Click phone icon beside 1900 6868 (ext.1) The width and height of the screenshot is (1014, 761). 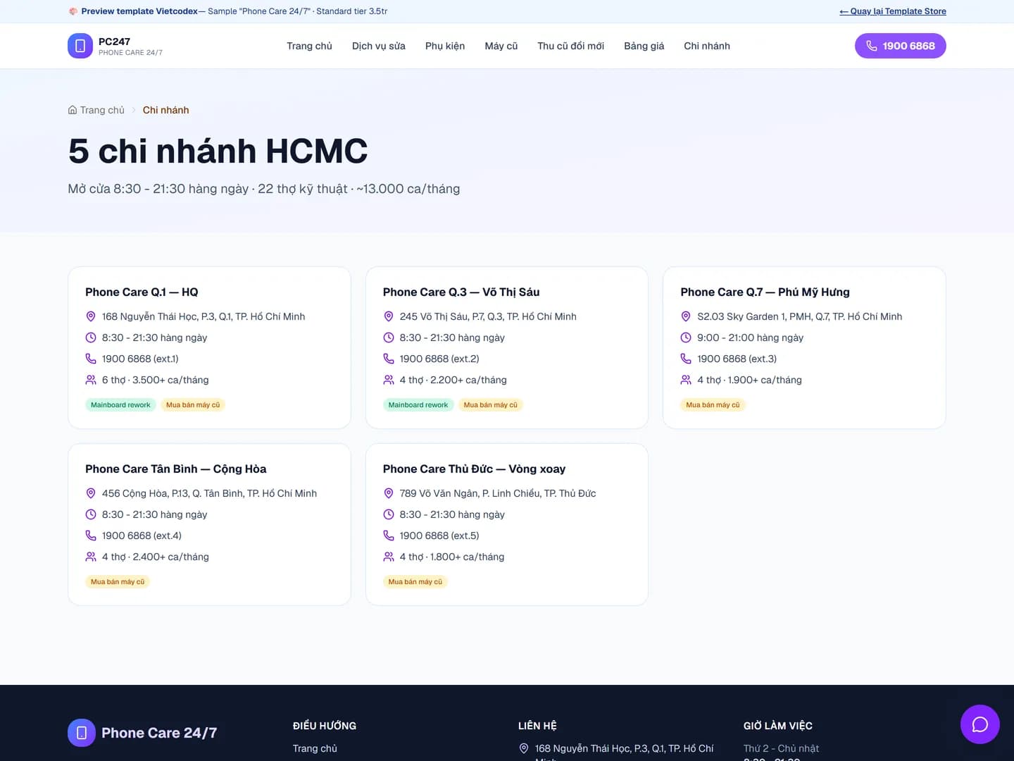coord(91,359)
